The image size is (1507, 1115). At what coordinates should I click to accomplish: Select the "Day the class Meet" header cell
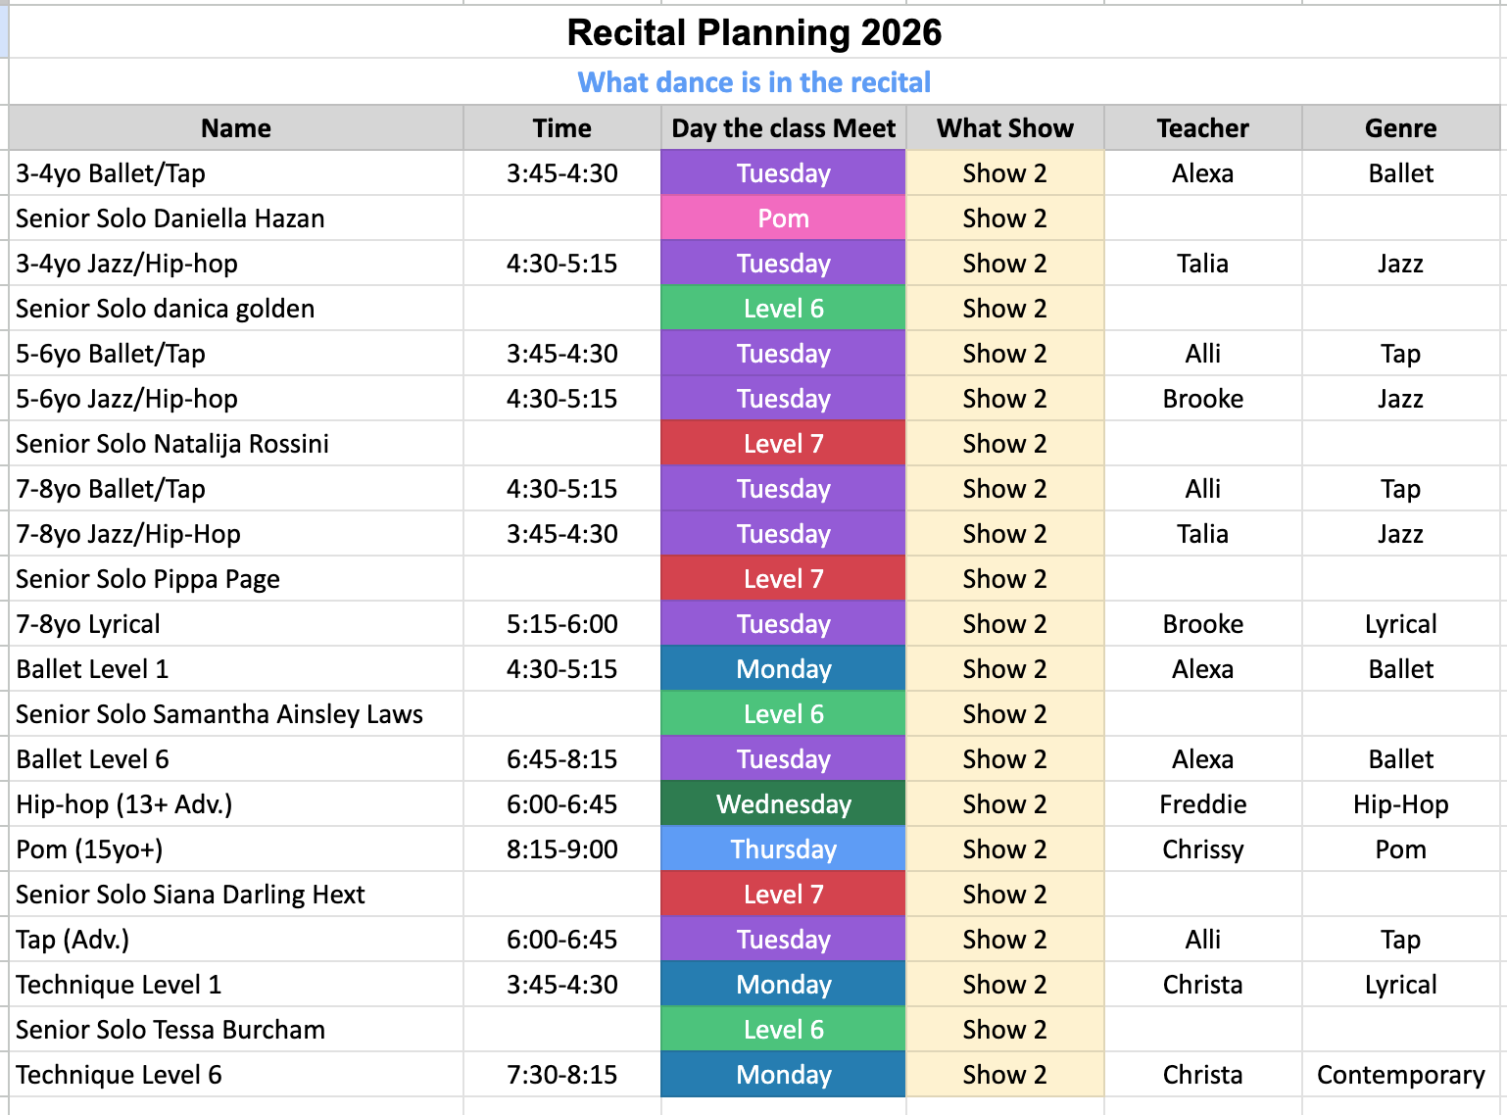pos(783,128)
